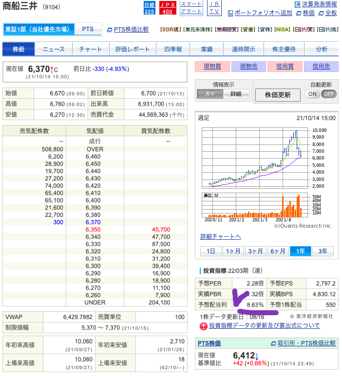
Task: Switch to the チャート tab
Action: (91, 49)
